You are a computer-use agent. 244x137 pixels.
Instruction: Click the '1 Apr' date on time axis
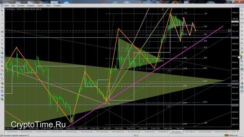[x=107, y=129]
